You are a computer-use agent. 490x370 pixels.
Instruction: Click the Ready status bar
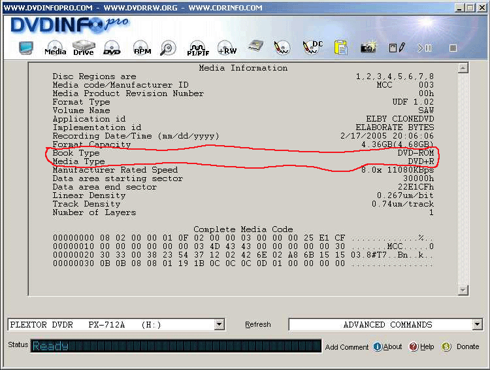point(176,346)
